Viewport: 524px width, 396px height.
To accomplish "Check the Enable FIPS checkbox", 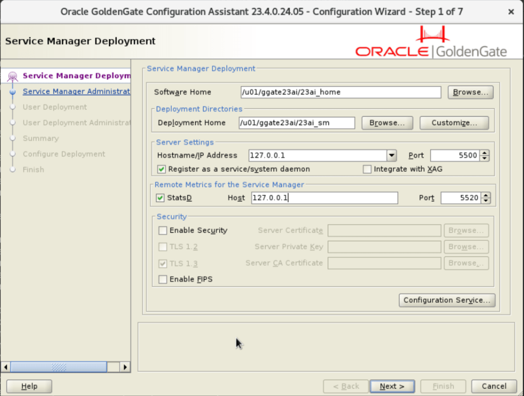I will tap(163, 279).
